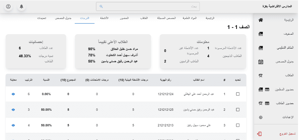Open the جدول الحصص calendar icon in the sidebar

point(261,62)
